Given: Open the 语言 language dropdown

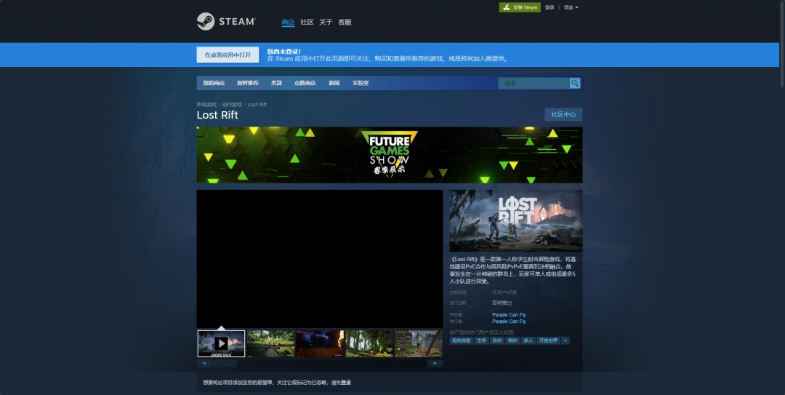Looking at the screenshot, I should pos(571,7).
